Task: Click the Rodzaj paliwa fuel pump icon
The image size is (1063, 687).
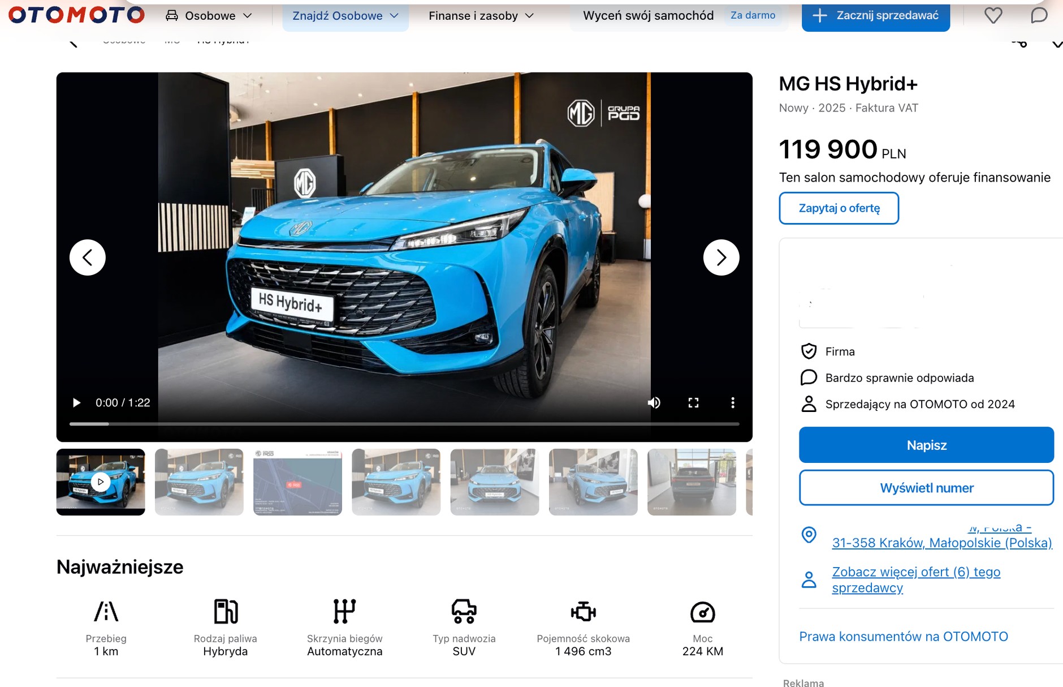Action: (226, 612)
